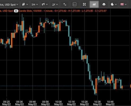
Task: Expand the theme palette dropdown arrow
Action: [x=116, y=5]
